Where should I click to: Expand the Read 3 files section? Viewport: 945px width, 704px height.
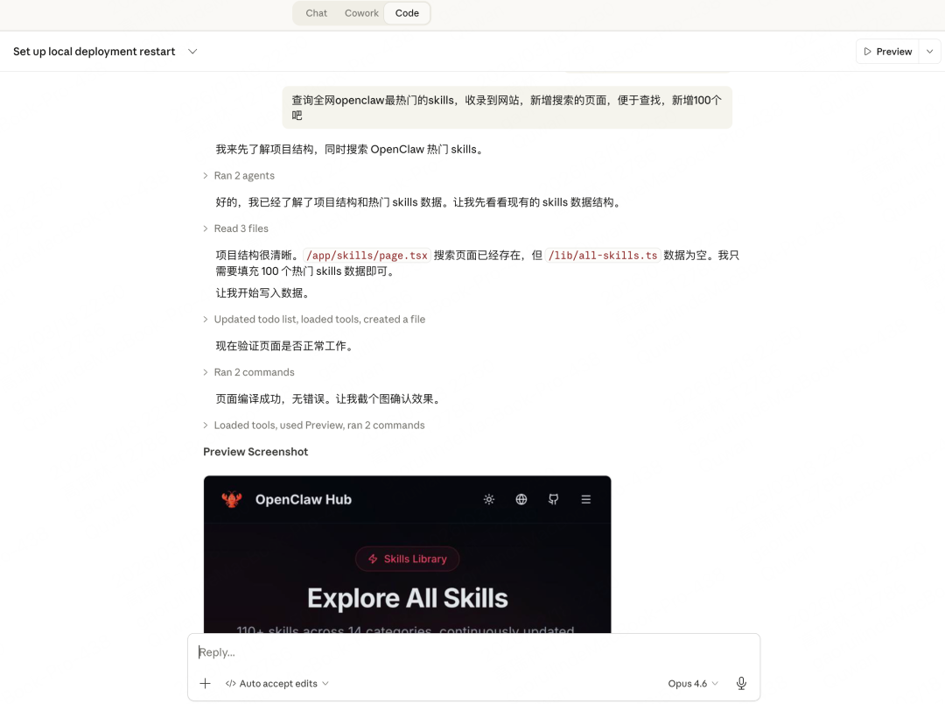tap(241, 229)
